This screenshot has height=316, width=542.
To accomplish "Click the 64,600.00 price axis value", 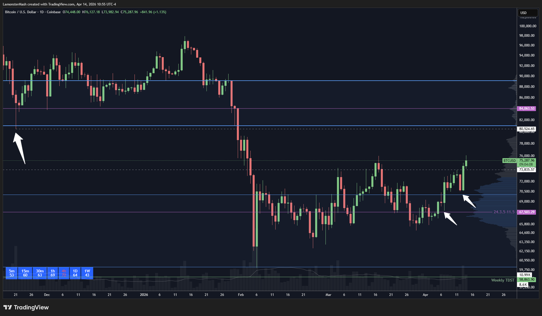I will (528, 233).
